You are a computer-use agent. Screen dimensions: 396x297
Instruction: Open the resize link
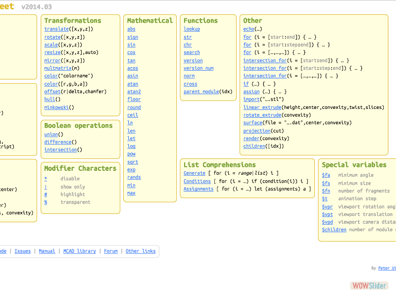[52, 52]
